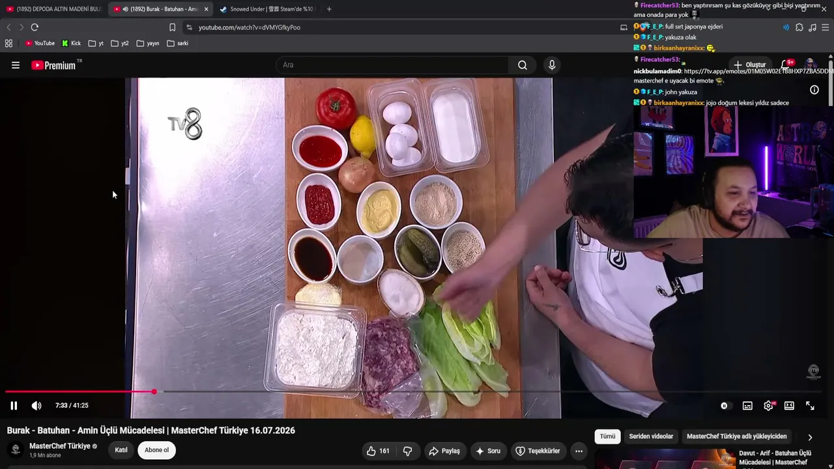Click the youtube.com address bar URL
Viewport: 834px width, 469px height.
tap(250, 27)
